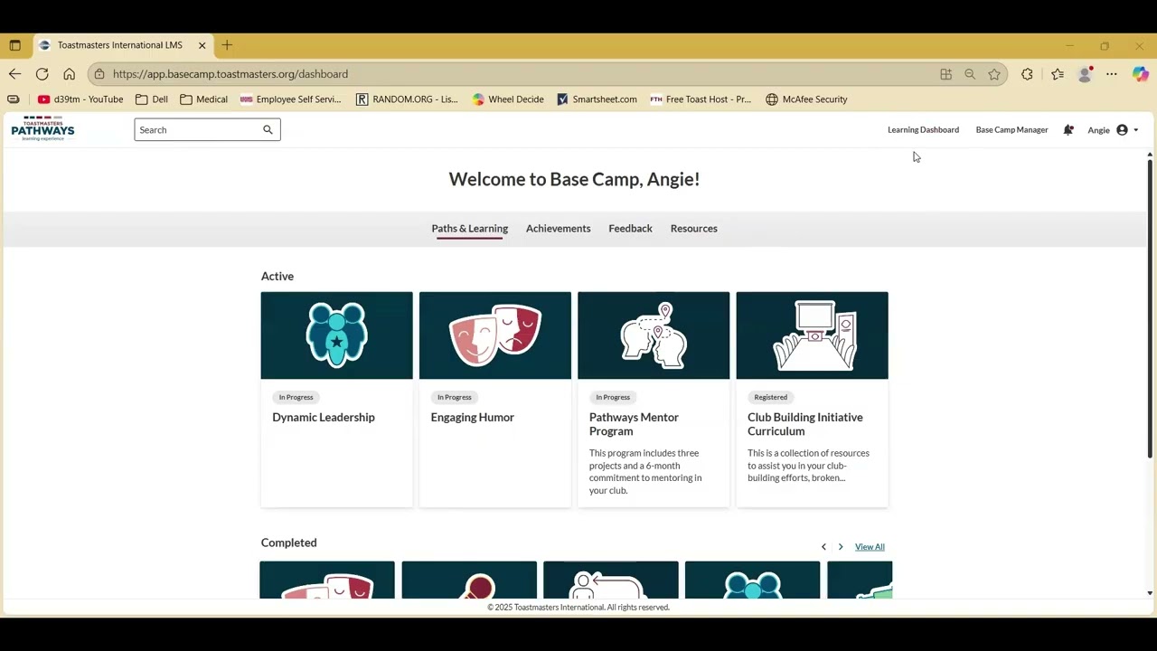The height and width of the screenshot is (651, 1157).
Task: Show next Completed items
Action: point(841,547)
